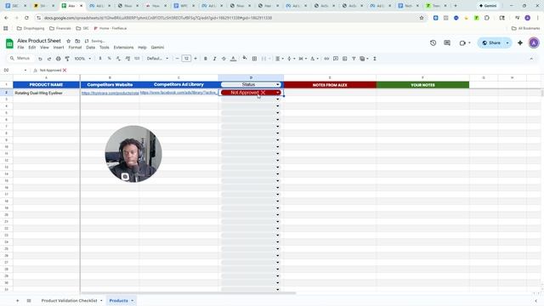Click the font size field
544x306 pixels.
coord(186,59)
